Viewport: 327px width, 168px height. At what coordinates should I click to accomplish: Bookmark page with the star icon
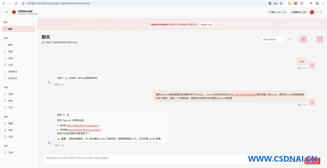click(x=281, y=3)
